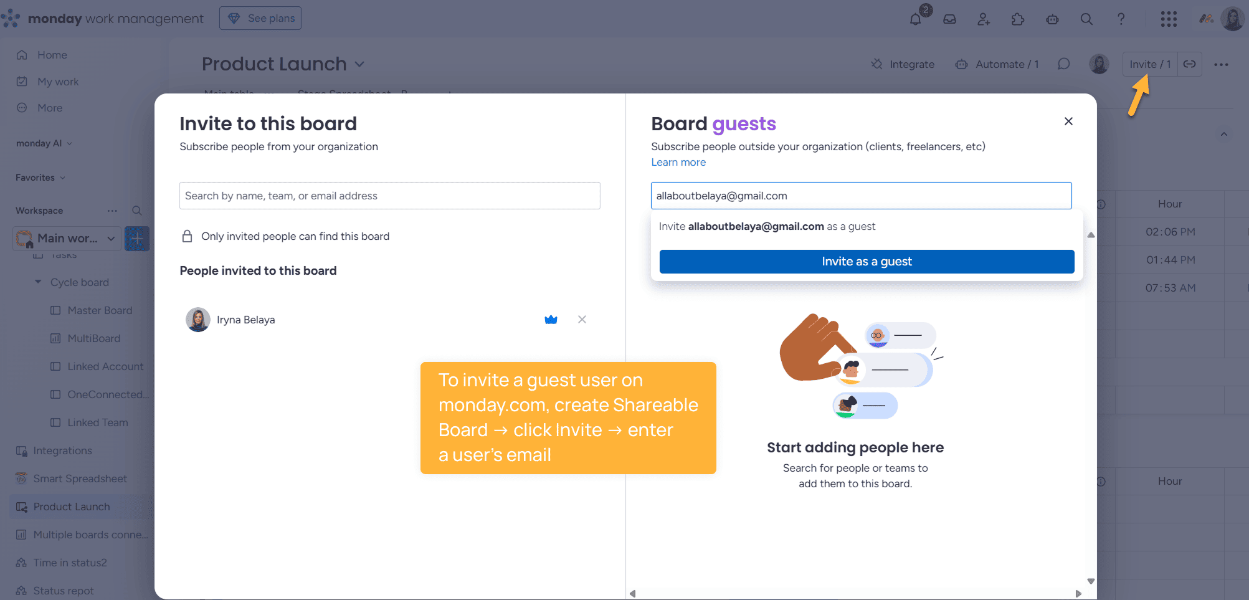The width and height of the screenshot is (1249, 600).
Task: Click the 07:53 AM hour cell
Action: point(1170,288)
